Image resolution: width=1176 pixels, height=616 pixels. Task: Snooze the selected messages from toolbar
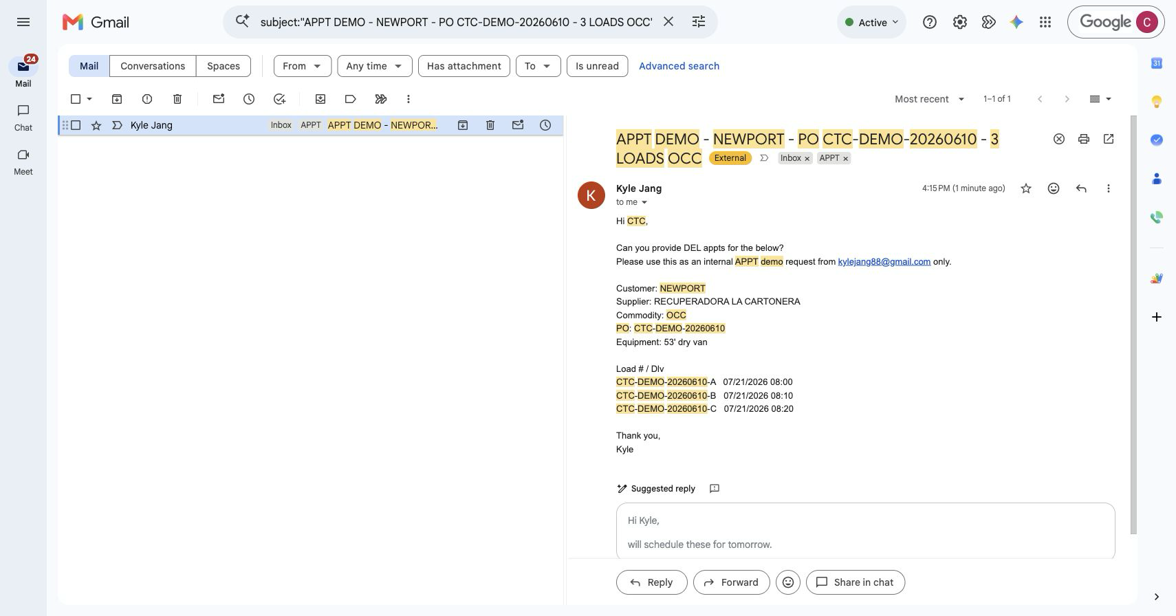tap(249, 99)
